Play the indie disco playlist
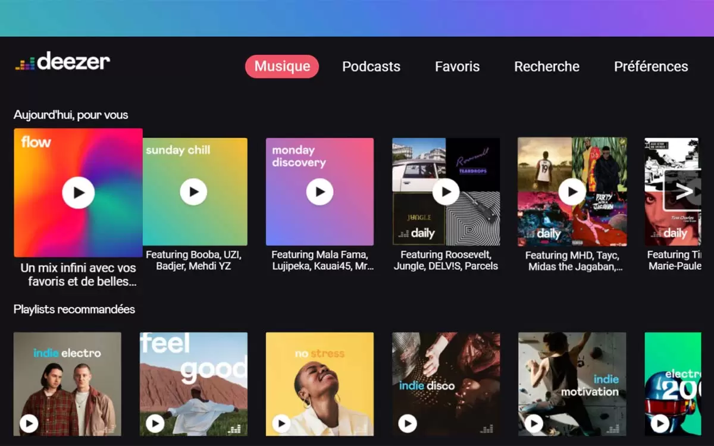 tap(407, 423)
